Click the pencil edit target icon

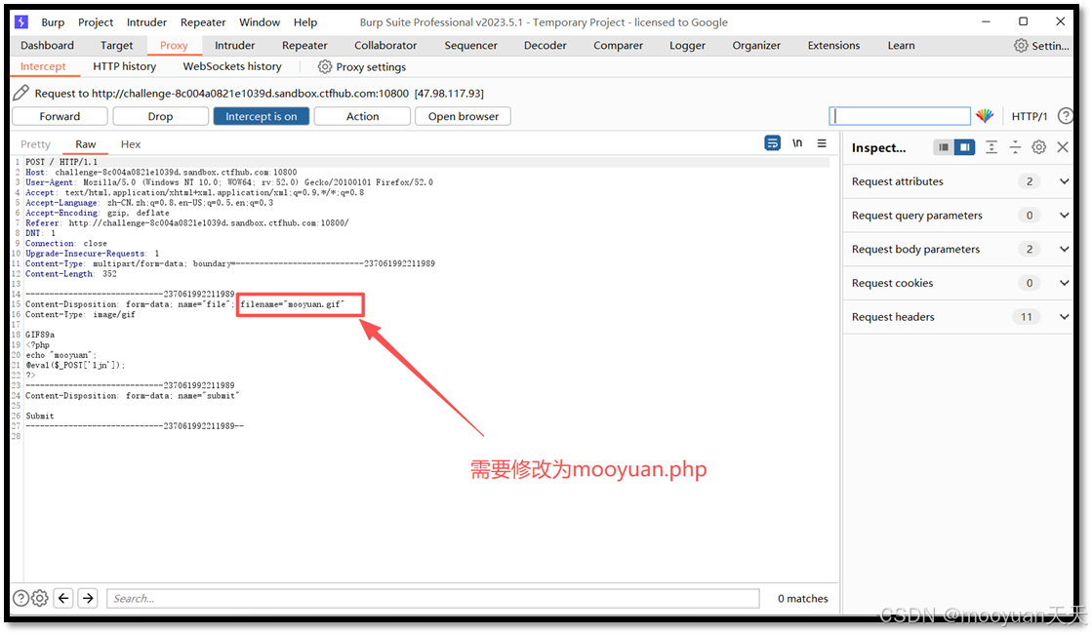pos(20,93)
